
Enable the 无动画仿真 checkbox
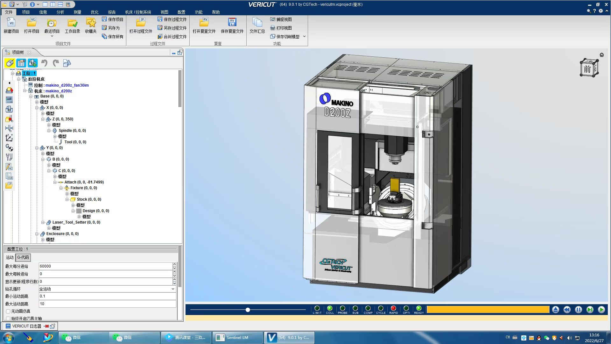coord(8,311)
